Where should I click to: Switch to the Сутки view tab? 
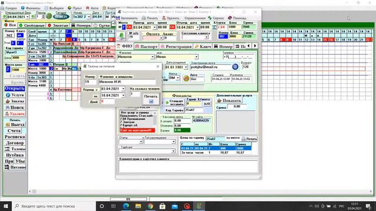click(x=102, y=25)
